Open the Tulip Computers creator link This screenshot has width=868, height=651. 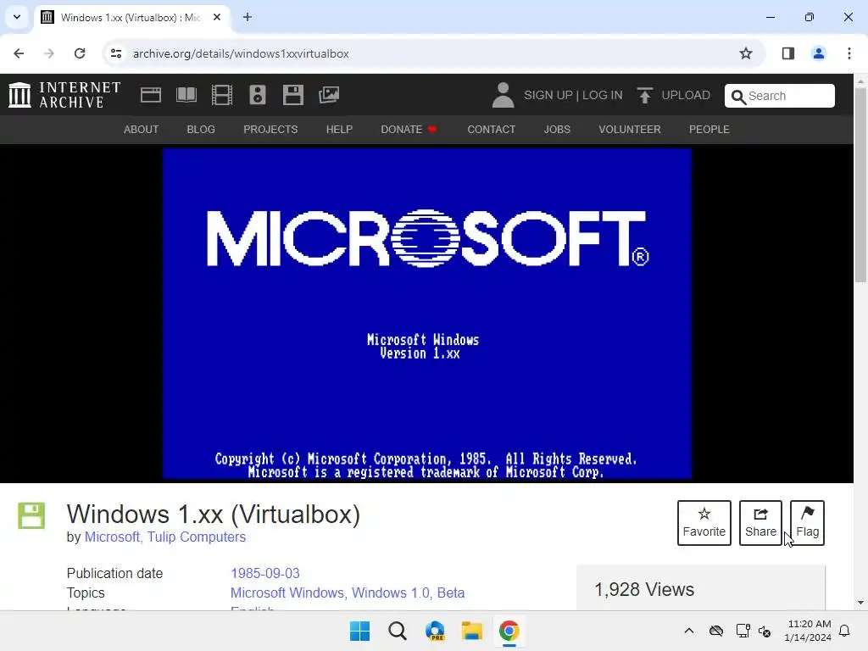click(197, 537)
